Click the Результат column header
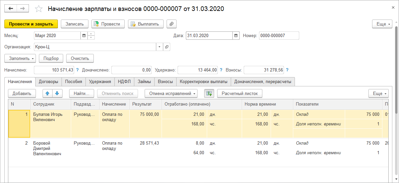 coord(145,104)
